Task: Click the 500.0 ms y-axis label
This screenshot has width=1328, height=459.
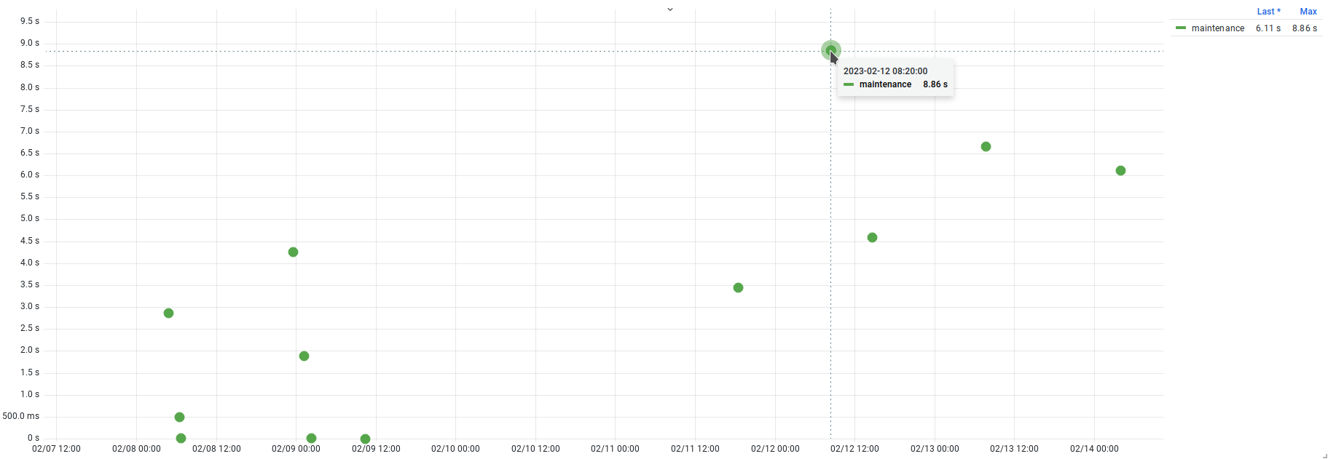Action: tap(21, 416)
